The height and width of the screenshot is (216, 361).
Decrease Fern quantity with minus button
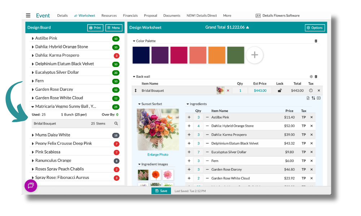point(207,161)
